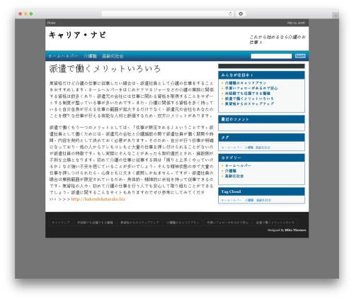
Task: Click ホームヘルパー tag under タグ widget
Action: (x=232, y=148)
